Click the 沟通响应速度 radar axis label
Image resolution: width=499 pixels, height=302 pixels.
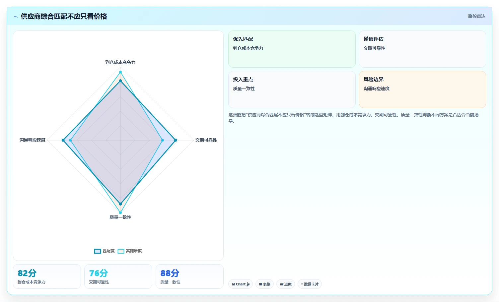pos(32,140)
